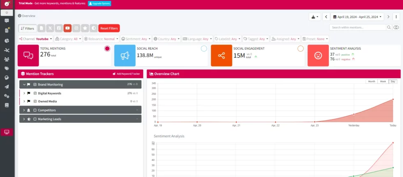403x177 pixels.
Task: Toggle the Digital Keywords checkbox
Action: 35,93
